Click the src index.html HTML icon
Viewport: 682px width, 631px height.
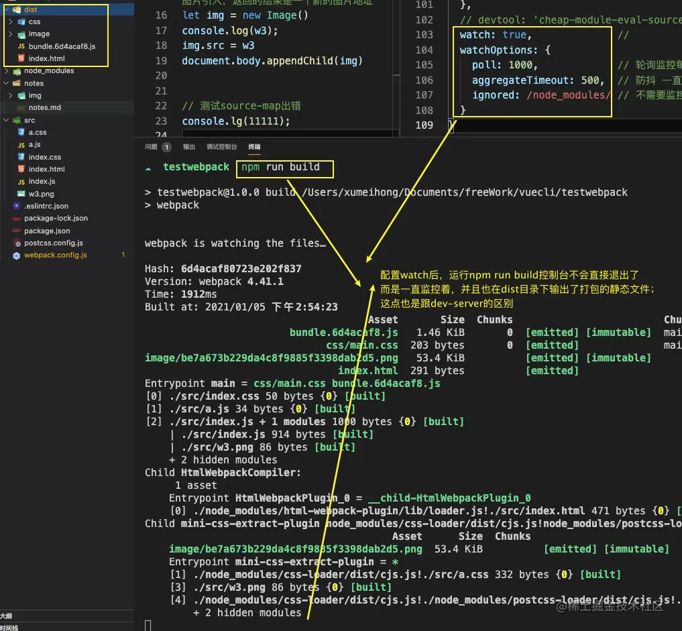click(21, 169)
